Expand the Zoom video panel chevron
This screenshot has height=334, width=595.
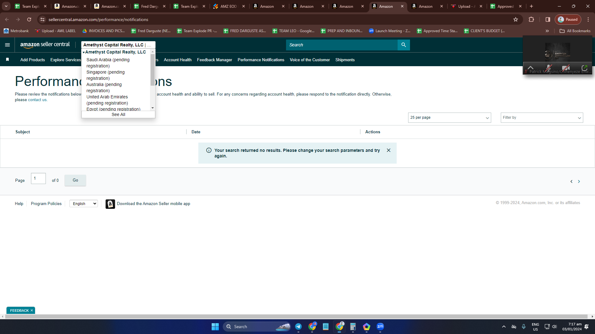pos(531,68)
